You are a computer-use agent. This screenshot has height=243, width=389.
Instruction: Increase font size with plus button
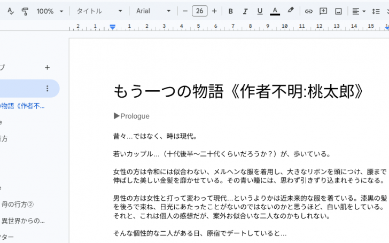(214, 11)
